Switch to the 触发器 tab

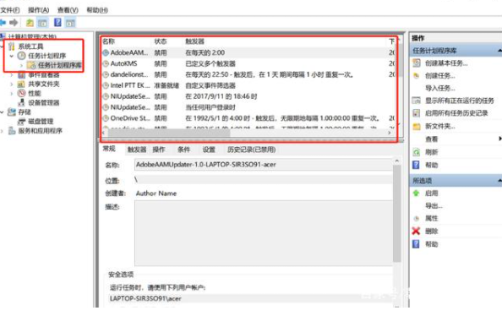click(x=137, y=150)
